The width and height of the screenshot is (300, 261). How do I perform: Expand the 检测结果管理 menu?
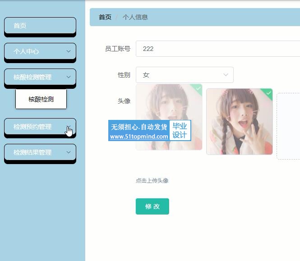coord(40,152)
